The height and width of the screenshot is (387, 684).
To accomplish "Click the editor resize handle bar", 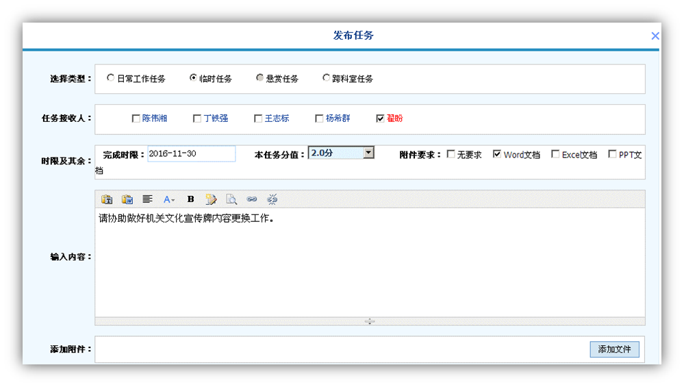I will (x=370, y=321).
